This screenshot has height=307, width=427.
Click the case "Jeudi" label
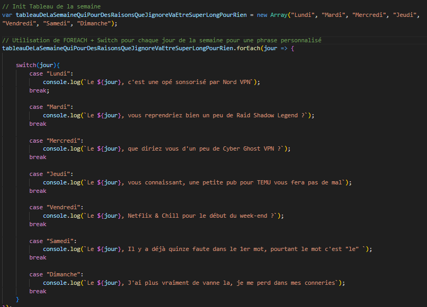click(x=52, y=174)
